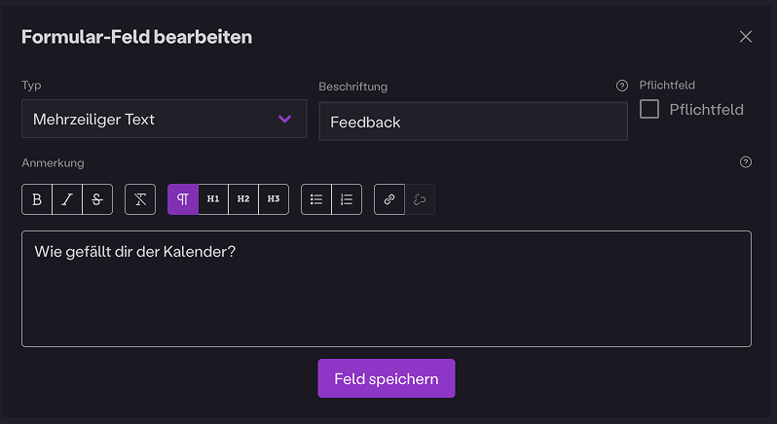Insert a link in the note
This screenshot has width=777, height=424.
(389, 199)
